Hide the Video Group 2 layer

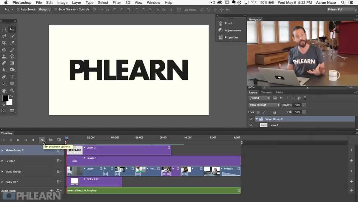251,119
